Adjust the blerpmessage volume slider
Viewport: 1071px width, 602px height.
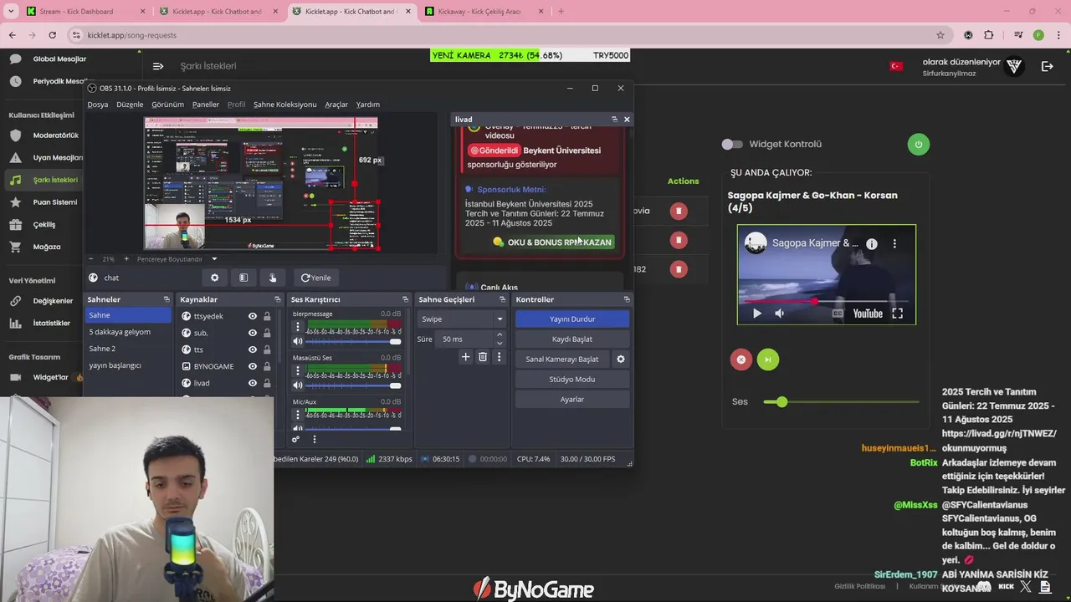pos(353,341)
